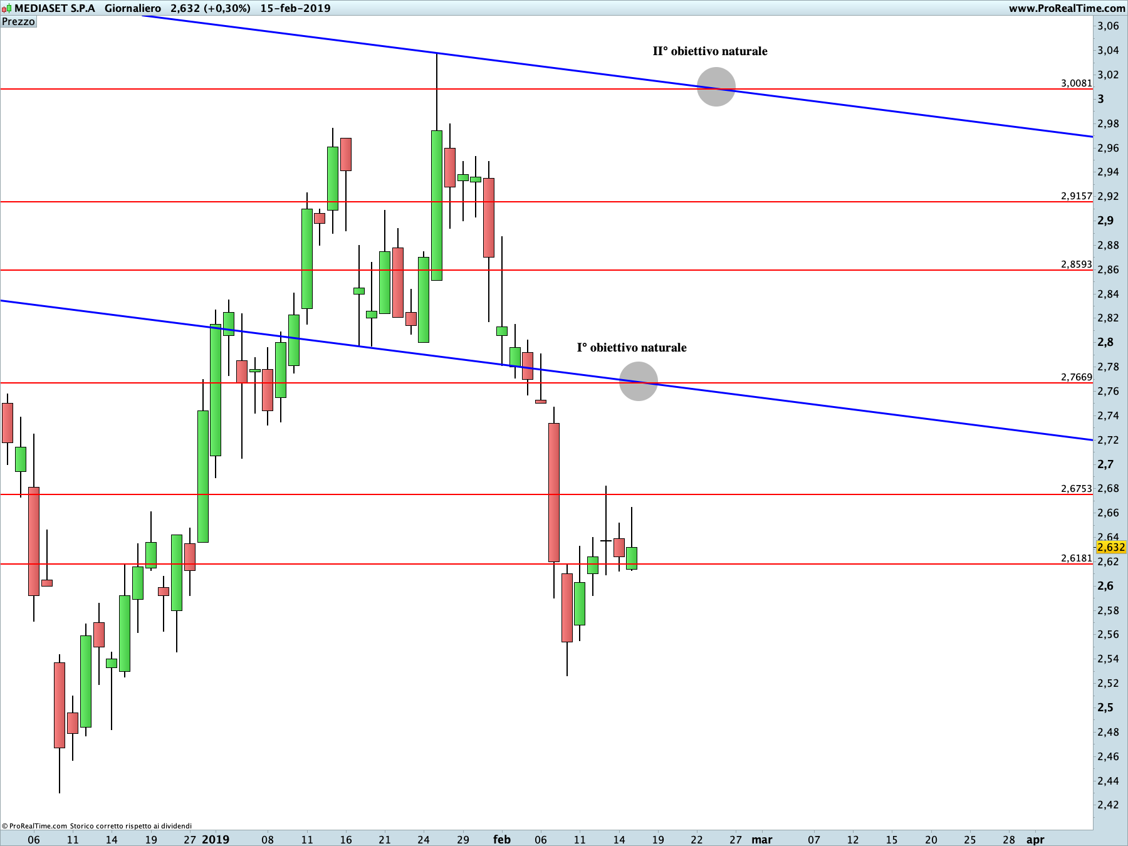
Task: Click the Prezzo panel label
Action: click(18, 21)
